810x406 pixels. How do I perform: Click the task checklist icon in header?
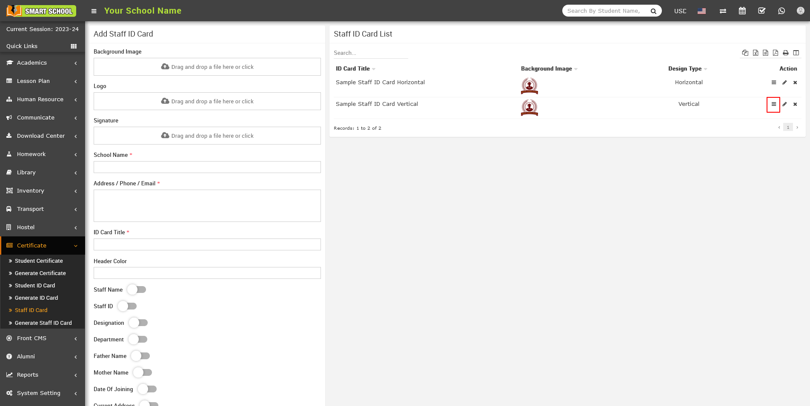click(x=762, y=11)
